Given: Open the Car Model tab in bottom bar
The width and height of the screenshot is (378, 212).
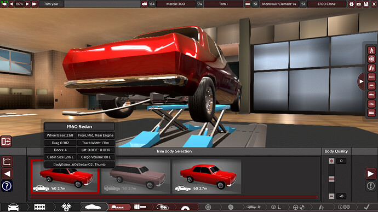Looking at the screenshot, I should pyautogui.click(x=13, y=207).
